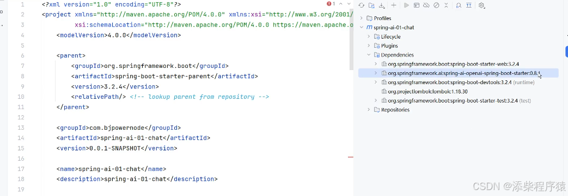
Task: Click line number 13 in gutter
Action: coord(21,128)
